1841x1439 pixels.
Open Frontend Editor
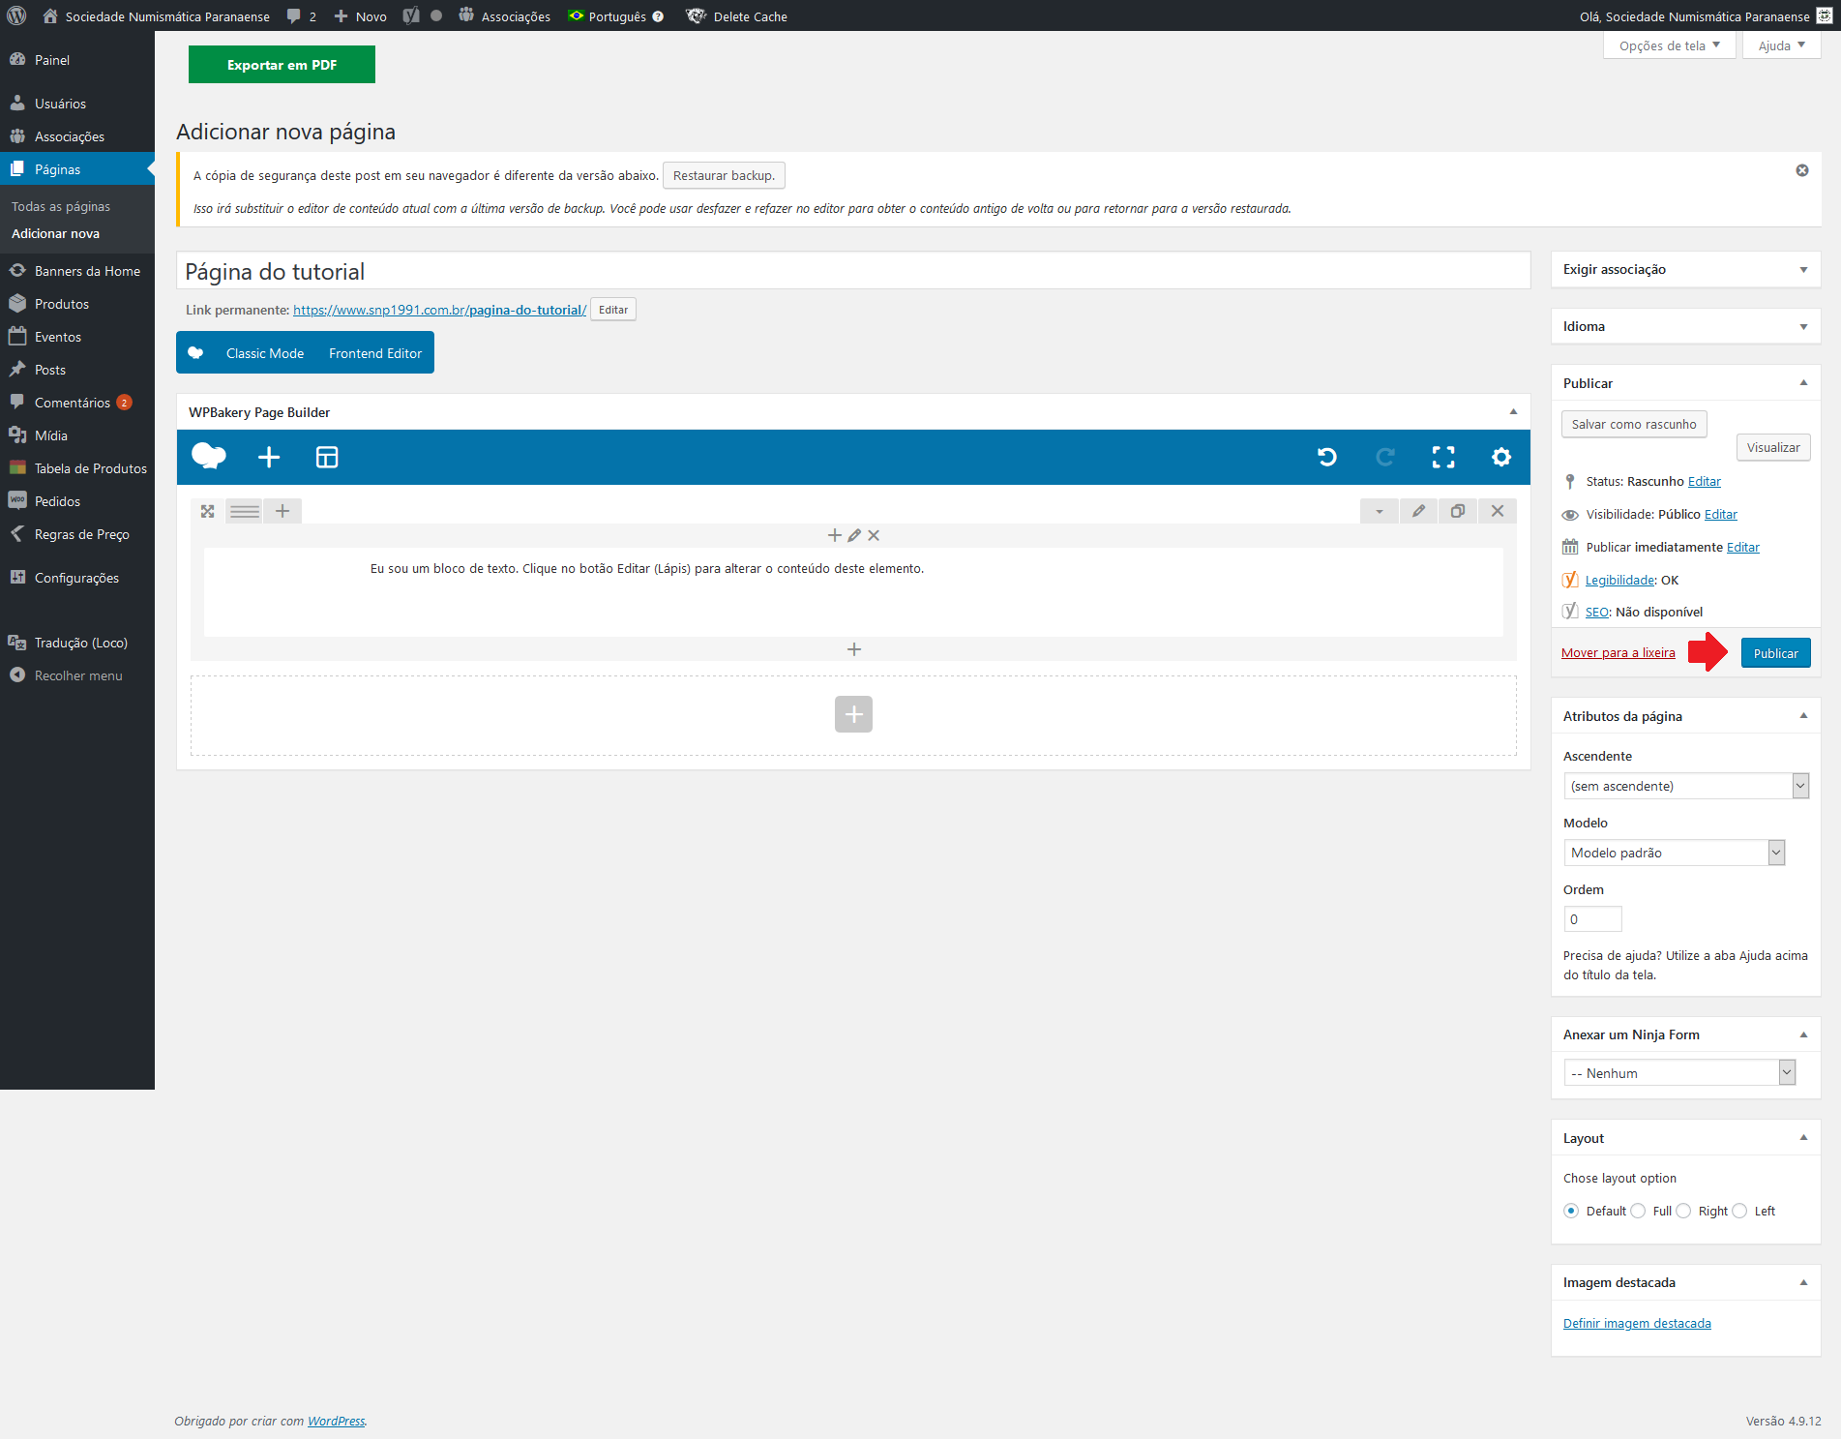(x=375, y=353)
